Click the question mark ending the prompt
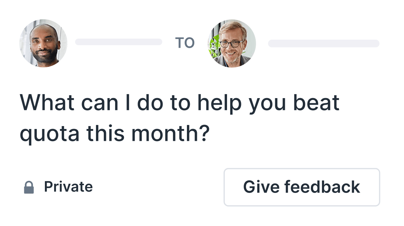404x226 pixels. pos(205,133)
